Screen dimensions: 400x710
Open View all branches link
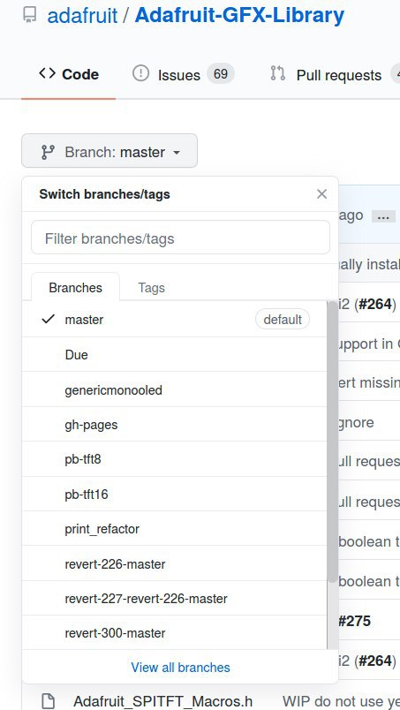(x=180, y=667)
